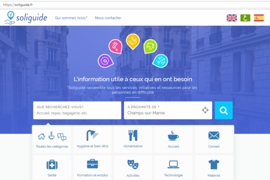270x180 pixels.
Task: Click the browser address bar URL
Action: pos(18,5)
